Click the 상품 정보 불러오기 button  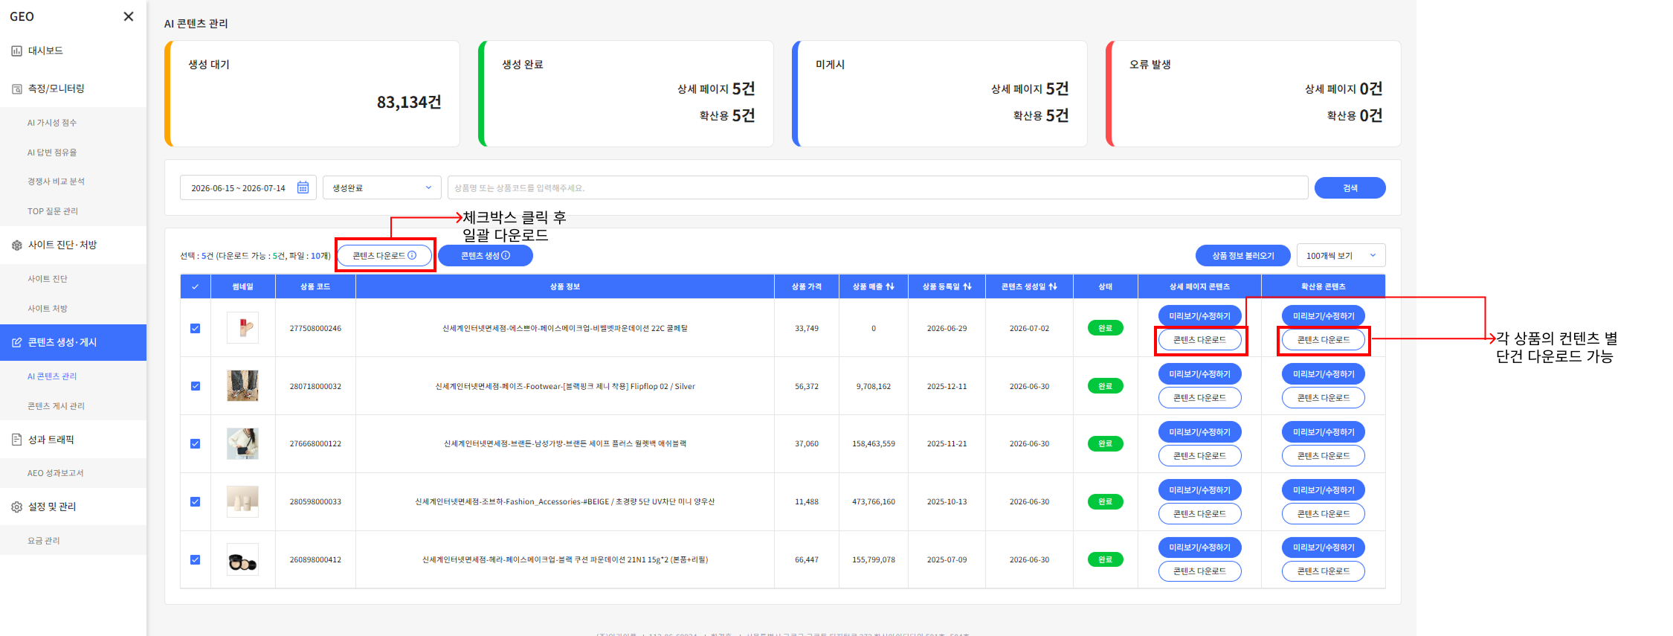(1242, 255)
